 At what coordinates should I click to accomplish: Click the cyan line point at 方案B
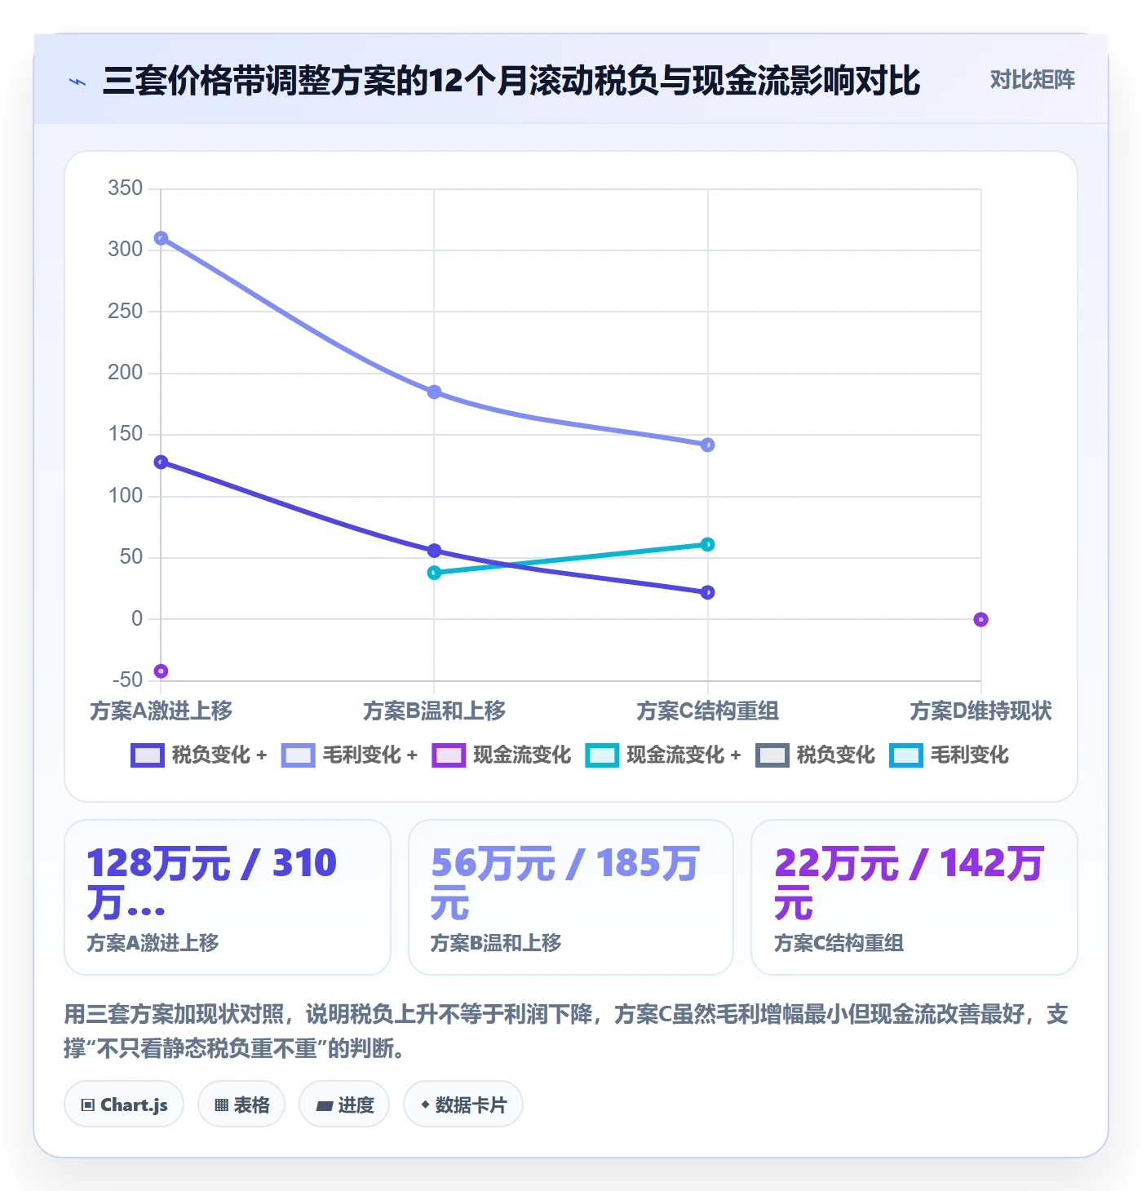point(434,573)
